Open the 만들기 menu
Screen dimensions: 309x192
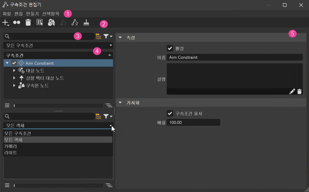coord(32,14)
